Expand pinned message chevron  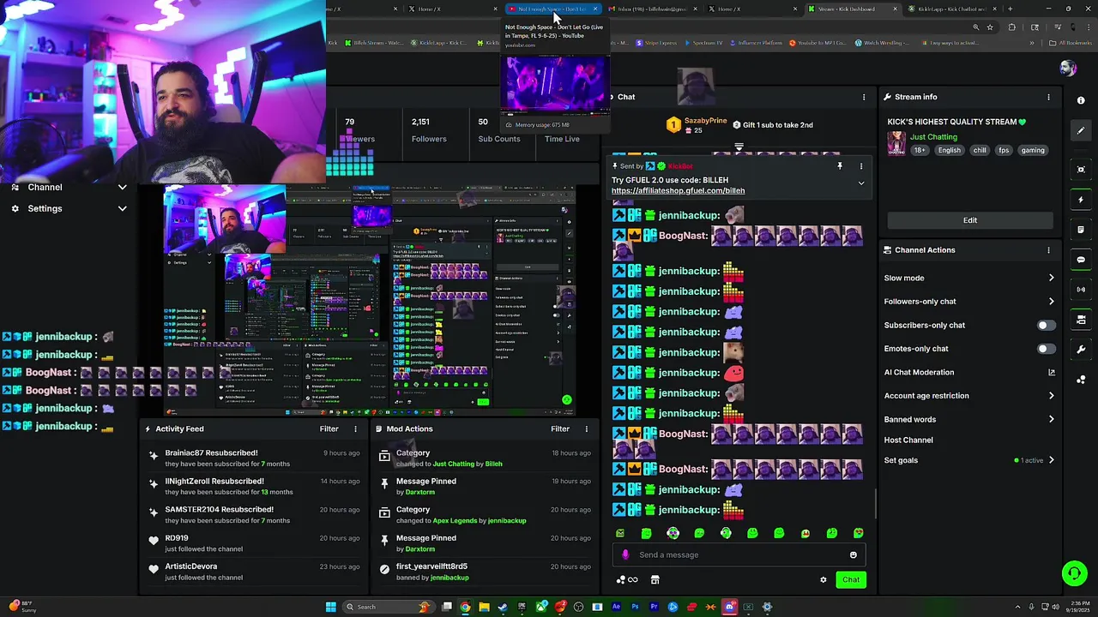[x=861, y=183]
